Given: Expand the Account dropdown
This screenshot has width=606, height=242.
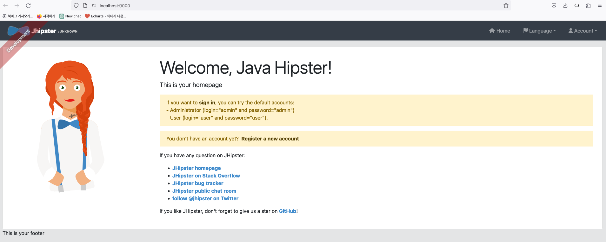Looking at the screenshot, I should coord(583,31).
